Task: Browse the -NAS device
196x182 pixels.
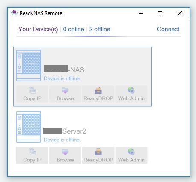Action: coord(65,94)
